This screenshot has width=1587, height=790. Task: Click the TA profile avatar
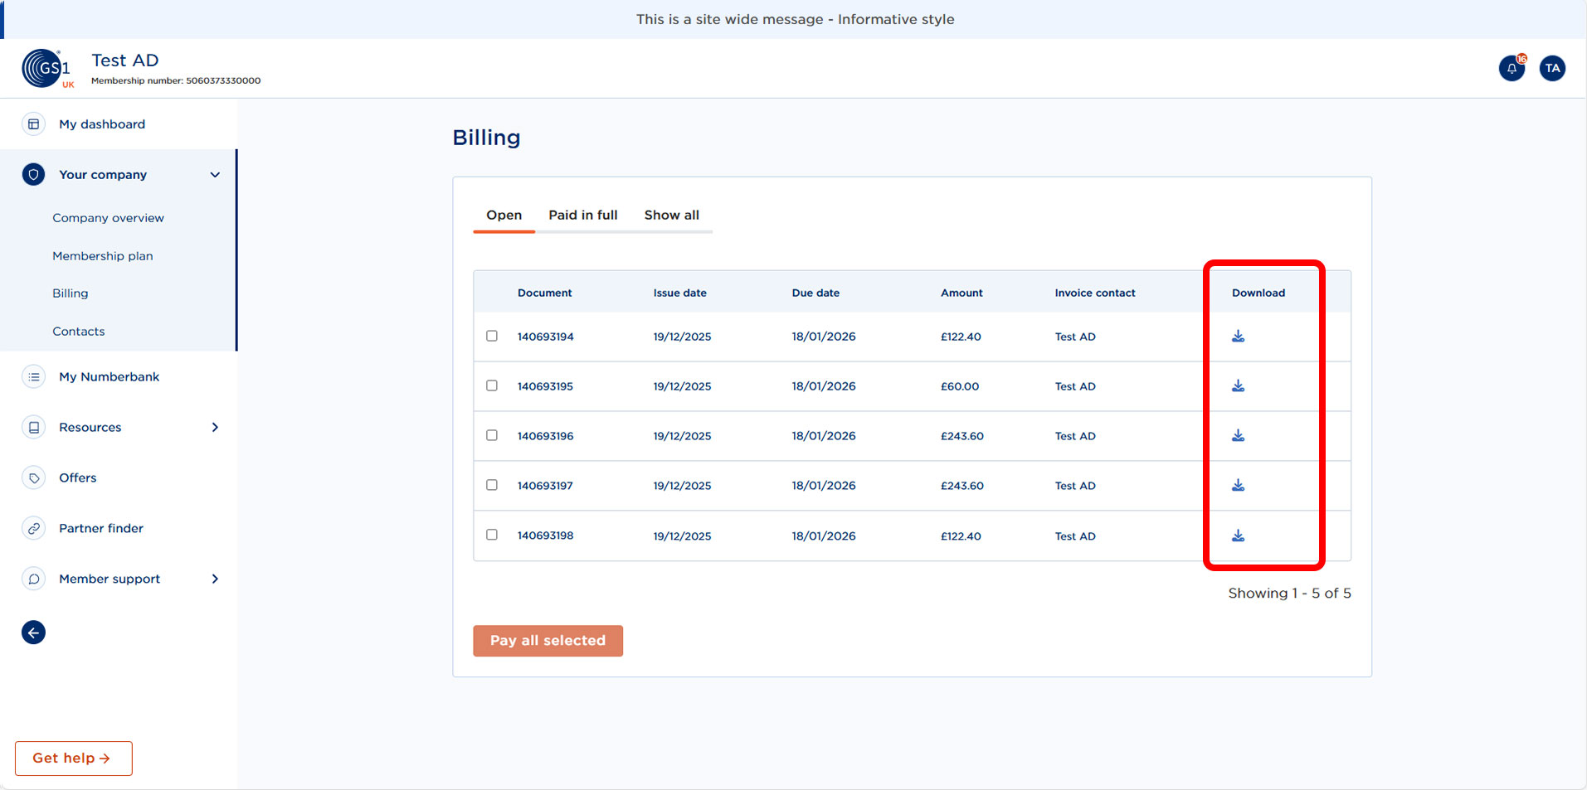1552,68
